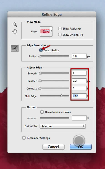This screenshot has width=105, height=169.
Task: Click the Refine Edge title text
Action: (52, 14)
